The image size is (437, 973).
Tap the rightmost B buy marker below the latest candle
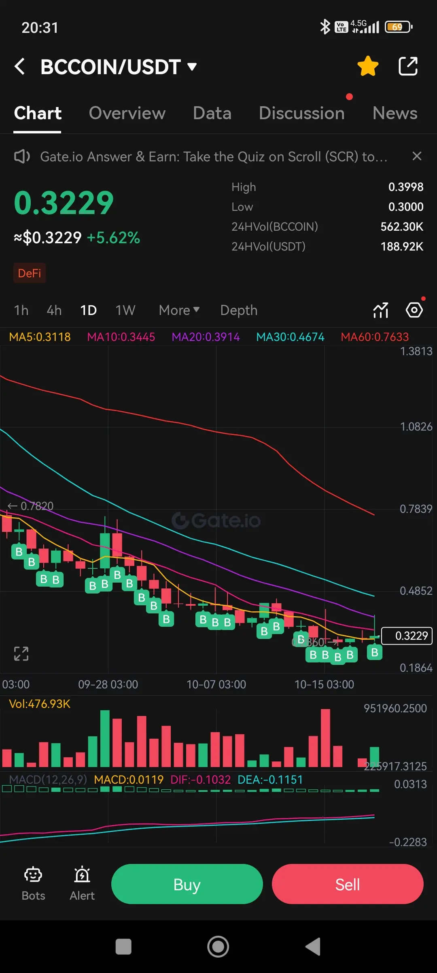point(375,652)
